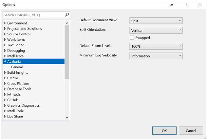The width and height of the screenshot is (207, 139).
Task: Click the Search Options input field
Action: (x=33, y=15)
